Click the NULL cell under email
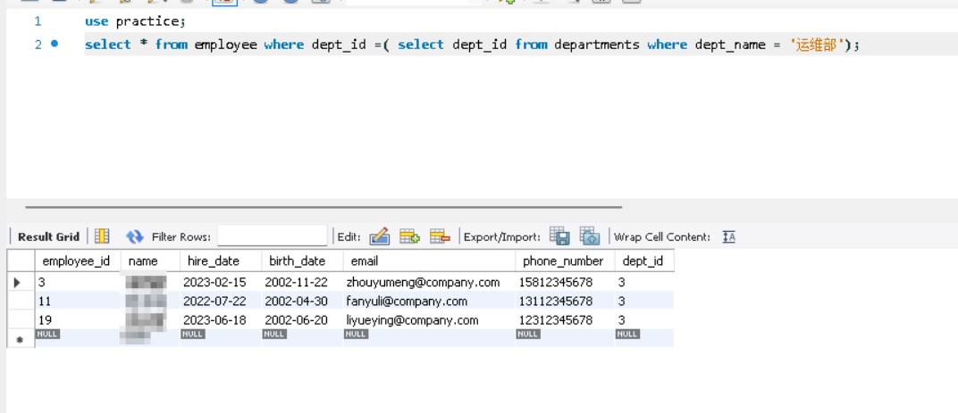The image size is (958, 413). (x=357, y=335)
